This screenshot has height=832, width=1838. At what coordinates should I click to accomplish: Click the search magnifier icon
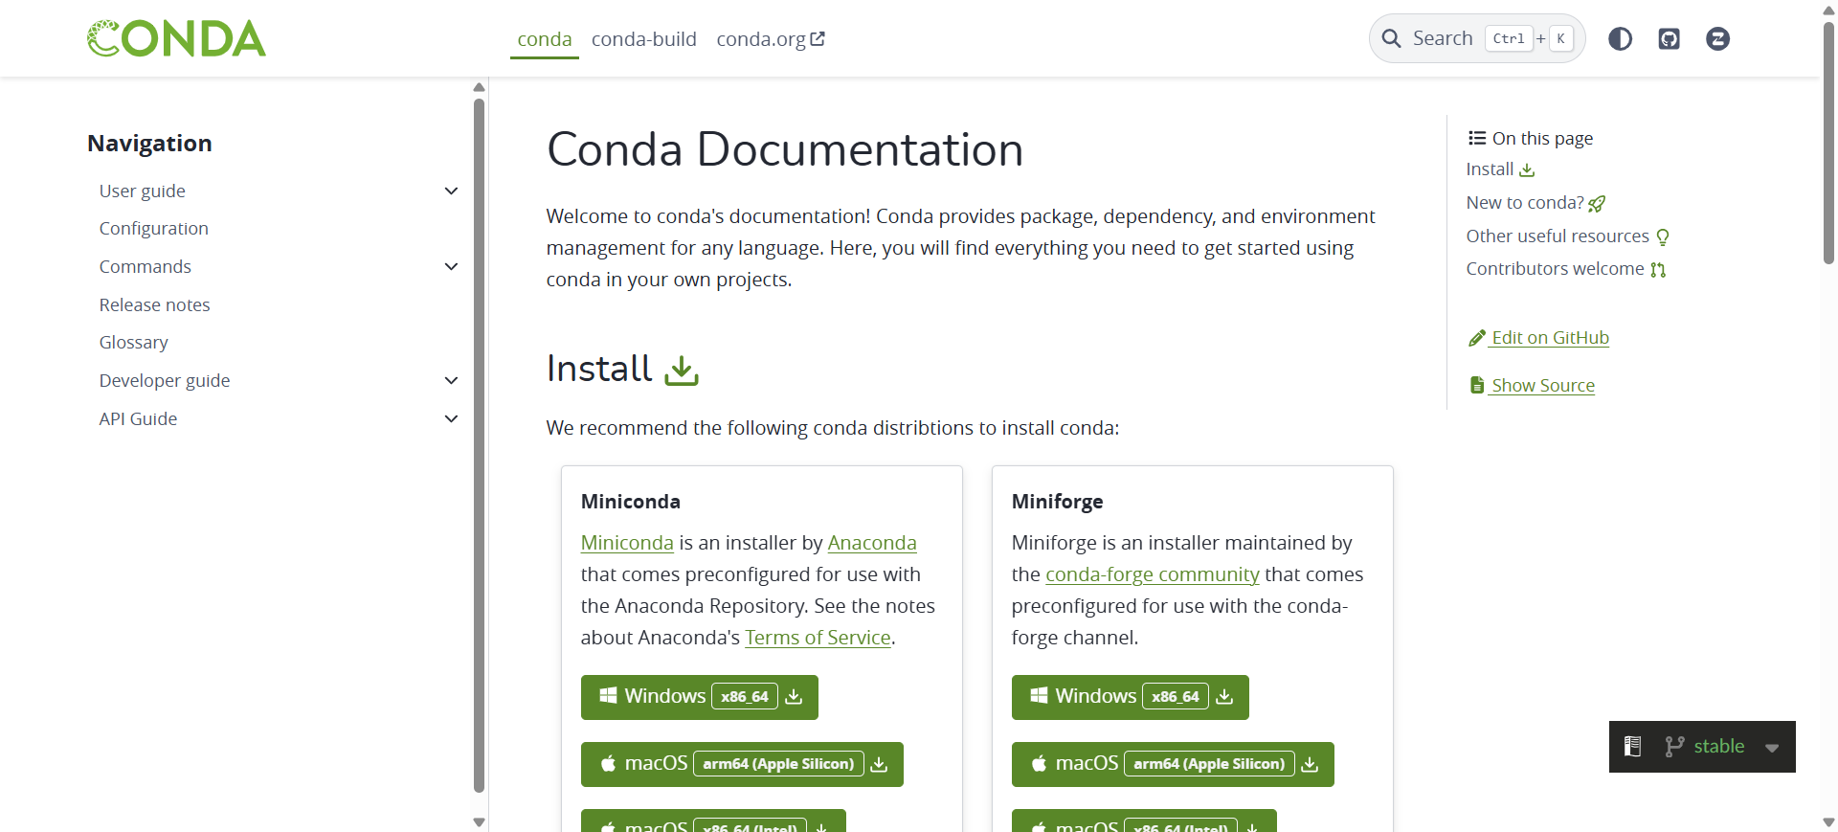coord(1391,38)
